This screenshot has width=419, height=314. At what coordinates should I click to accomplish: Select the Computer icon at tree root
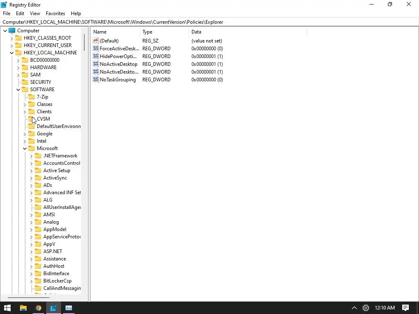click(12, 30)
